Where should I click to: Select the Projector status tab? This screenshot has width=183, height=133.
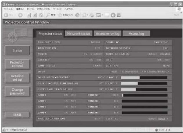50,34
